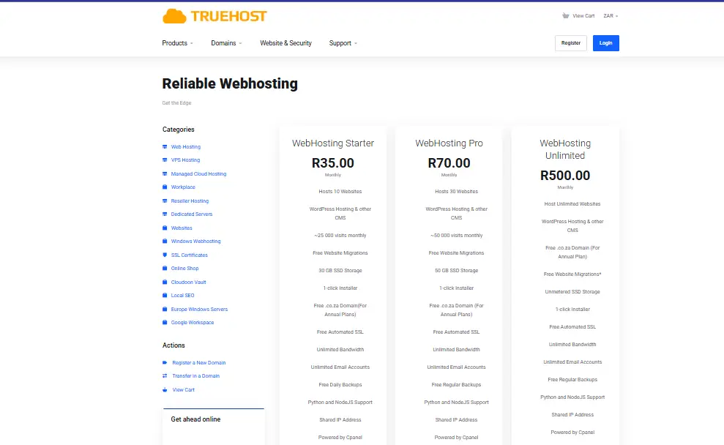Open the ZAR currency dropdown
This screenshot has width=724, height=445.
pyautogui.click(x=611, y=15)
